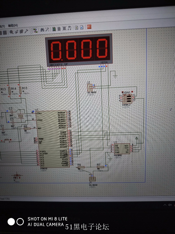The image size is (175, 234).
Task: Select the U2 ADC0832 chip
Action: pos(122,149)
